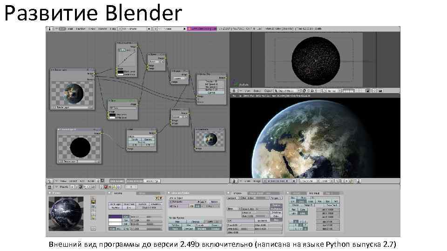Click the node editor window type icon
This screenshot has height=251, width=447.
(x=50, y=181)
